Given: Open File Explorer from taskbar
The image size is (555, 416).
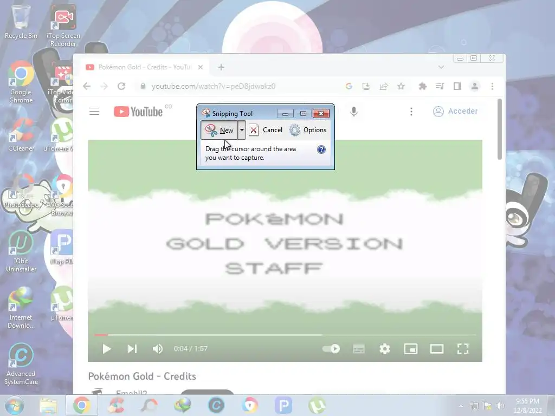Looking at the screenshot, I should [x=48, y=405].
